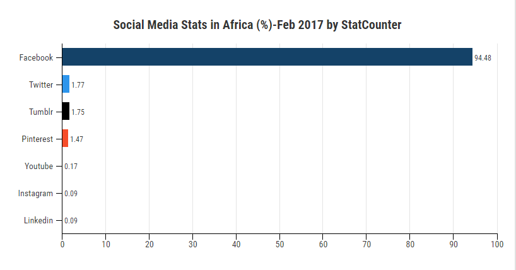This screenshot has width=516, height=270.
Task: Click the 1.75 data value
Action: coord(78,112)
